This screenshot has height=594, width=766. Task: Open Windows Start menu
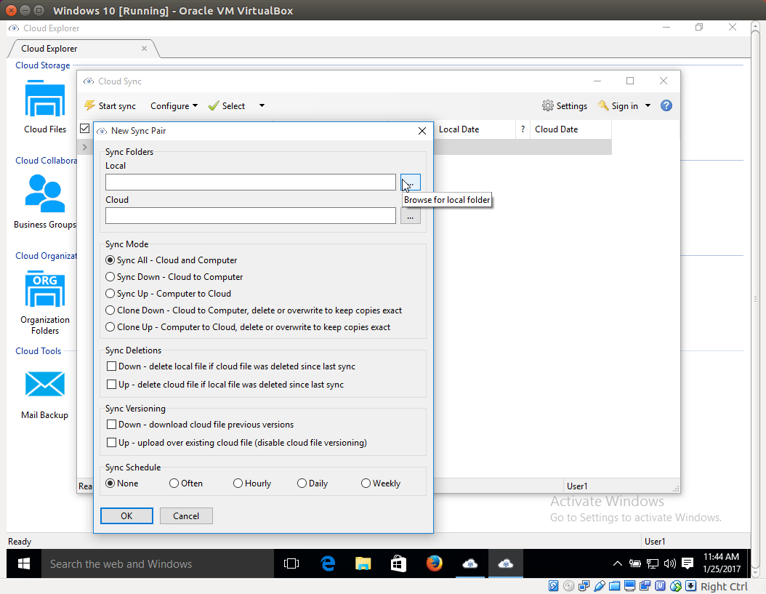coord(23,563)
